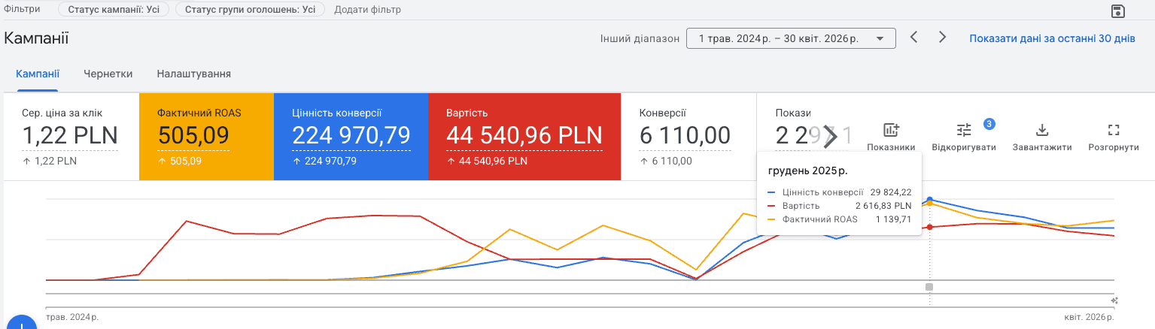Image resolution: width=1155 pixels, height=329 pixels.
Task: Click the 44 540,96 PLN cost value
Action: 524,136
